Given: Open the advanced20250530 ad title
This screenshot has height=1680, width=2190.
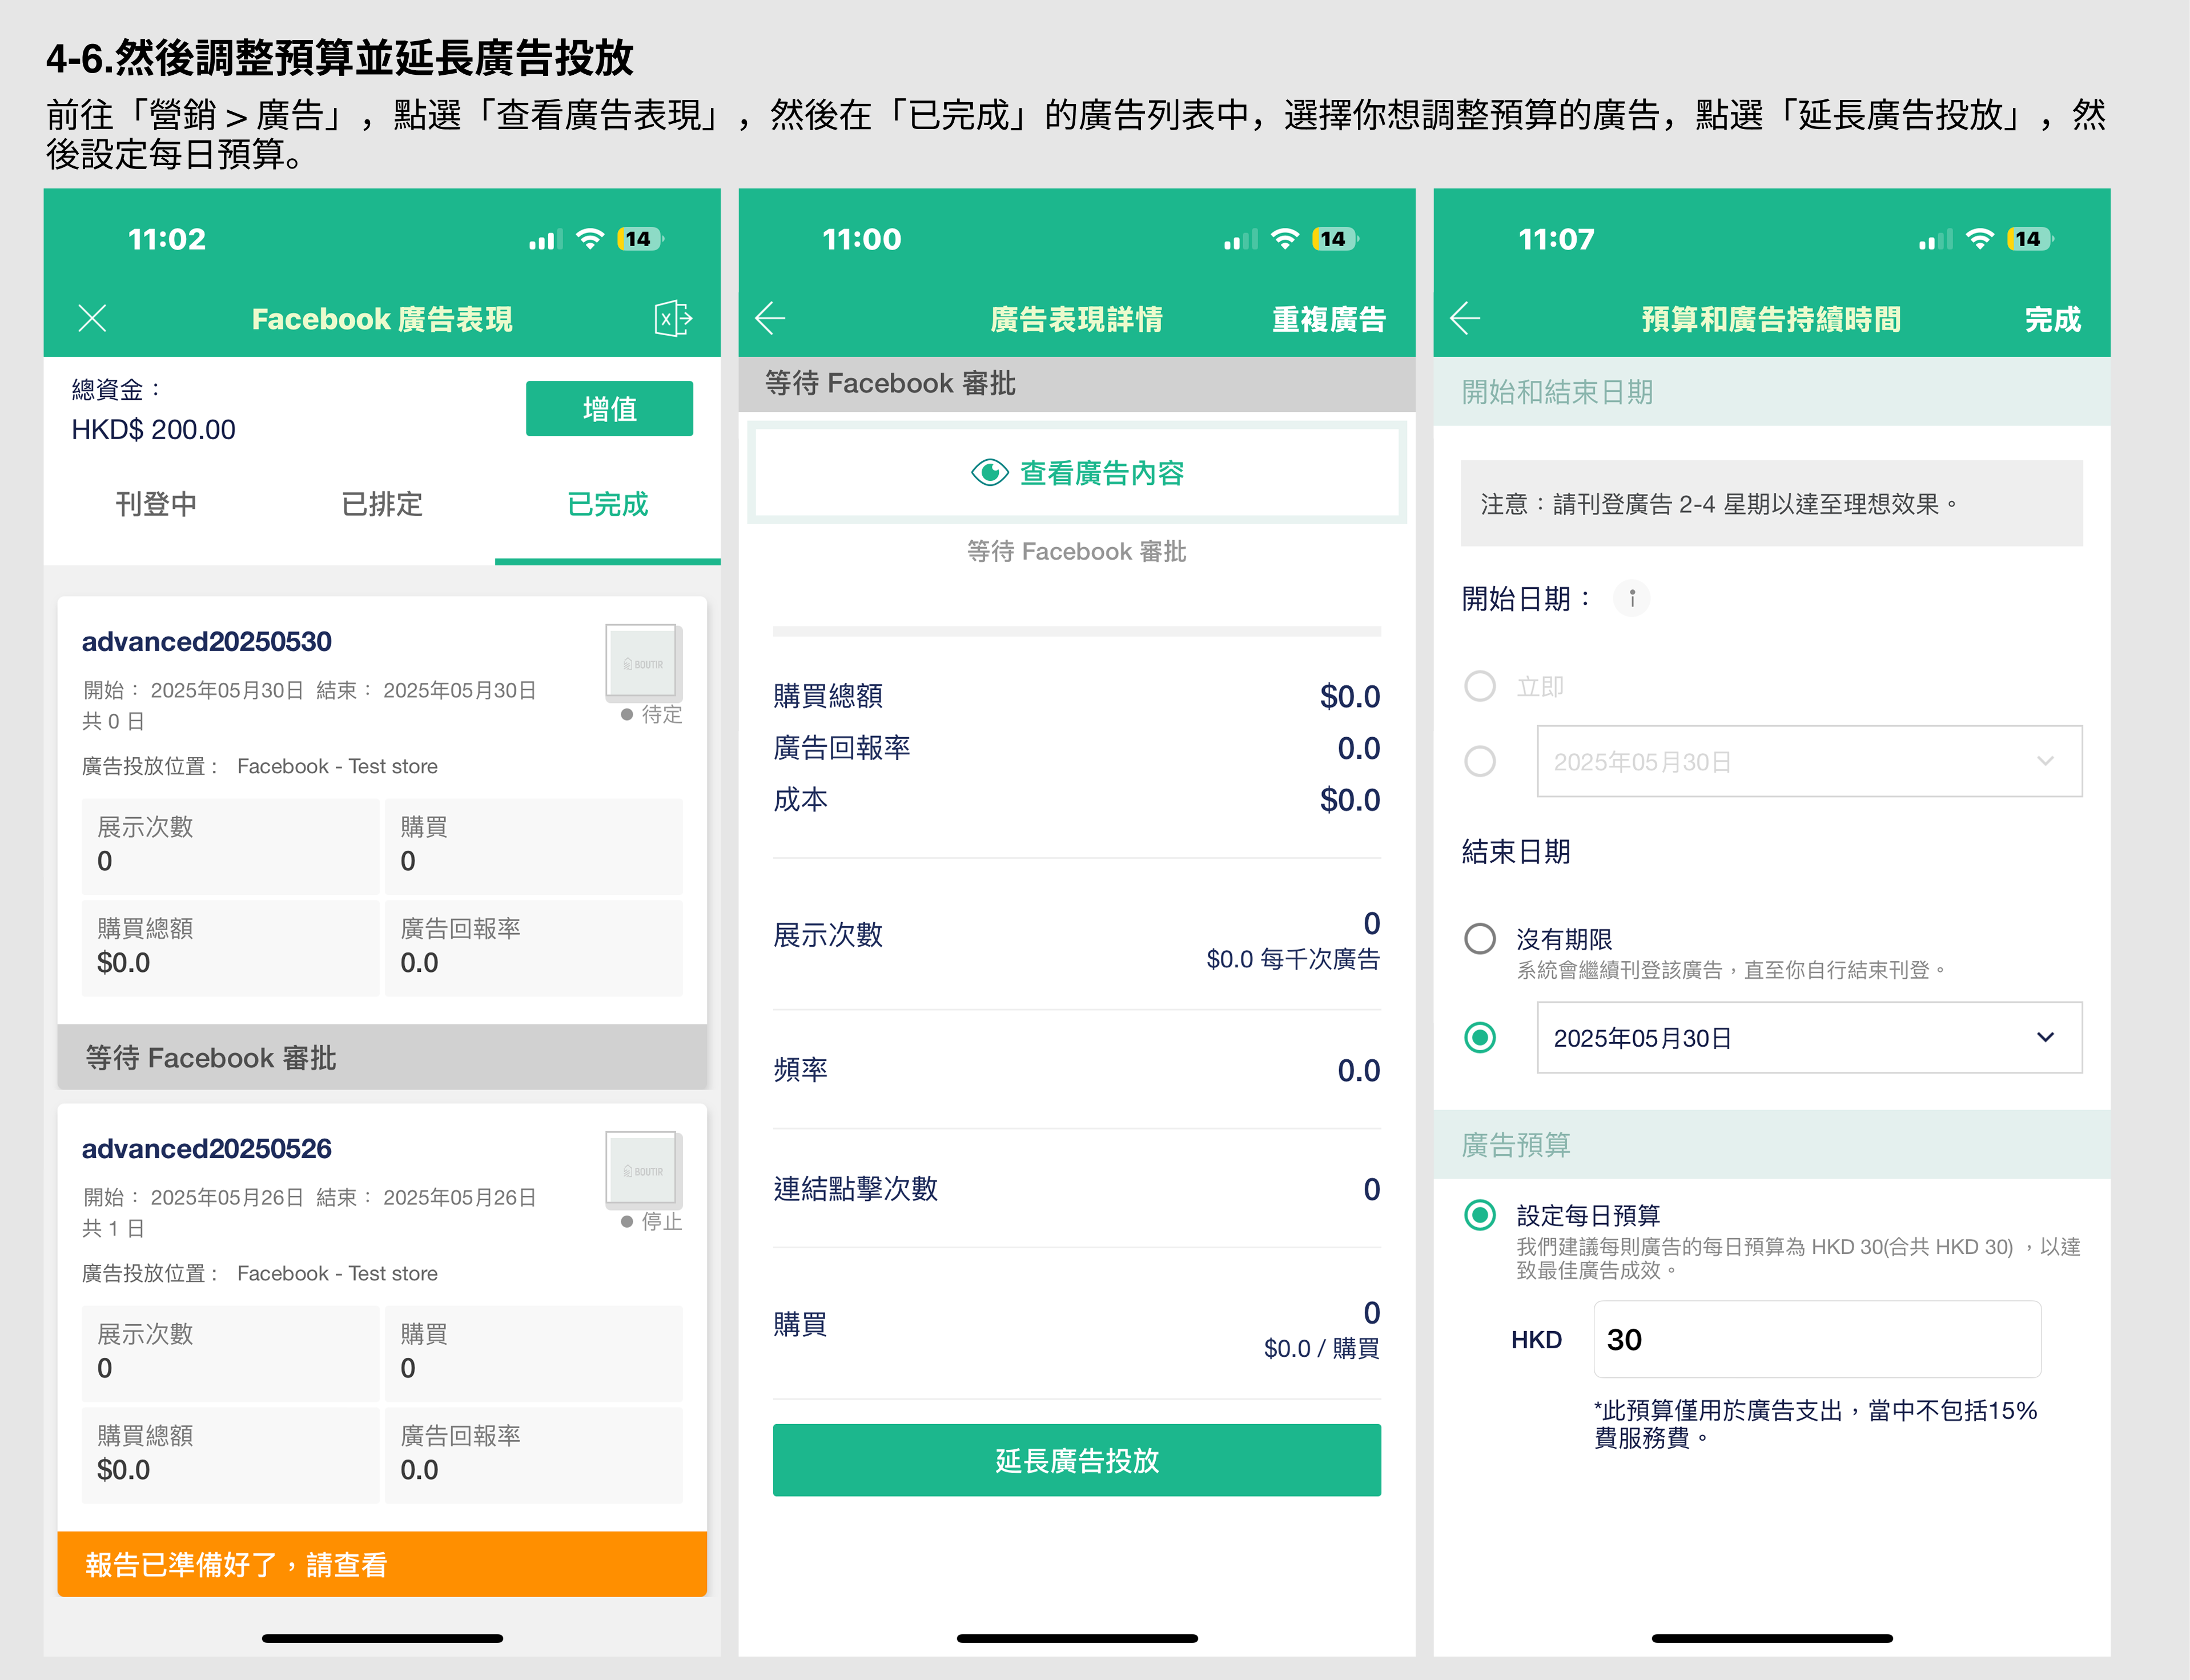Looking at the screenshot, I should [x=206, y=642].
